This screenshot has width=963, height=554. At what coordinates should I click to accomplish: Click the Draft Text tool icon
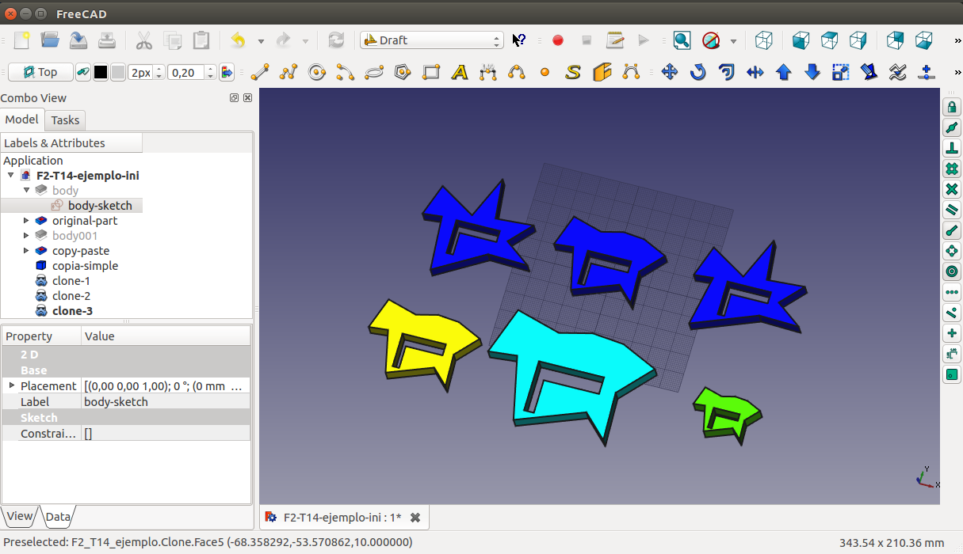tap(460, 73)
